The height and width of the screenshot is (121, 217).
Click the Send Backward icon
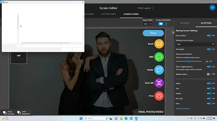19,113
